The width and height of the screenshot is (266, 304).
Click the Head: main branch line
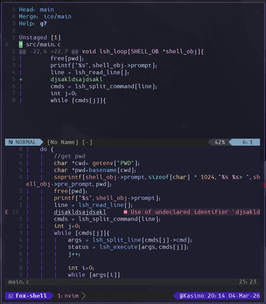36,10
